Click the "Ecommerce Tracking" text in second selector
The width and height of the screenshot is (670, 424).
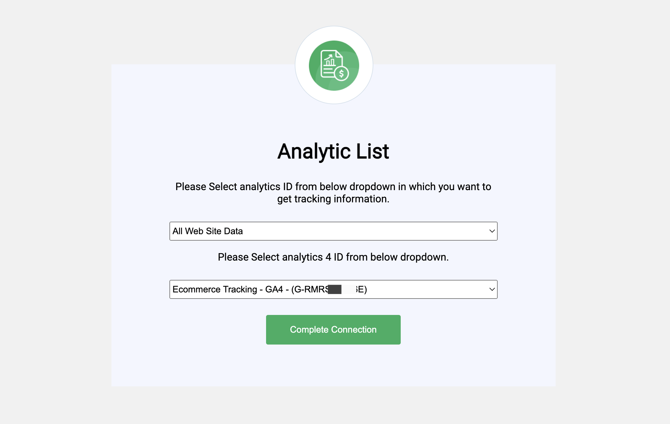[x=215, y=289]
